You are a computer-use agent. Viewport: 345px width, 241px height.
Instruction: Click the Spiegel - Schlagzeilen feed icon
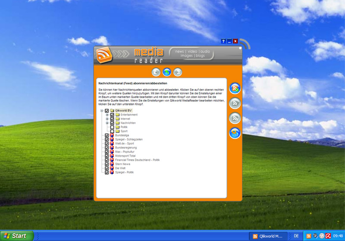pyautogui.click(x=112, y=139)
